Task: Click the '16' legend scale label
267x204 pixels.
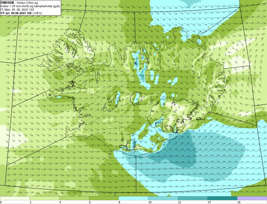Action: 239,202
